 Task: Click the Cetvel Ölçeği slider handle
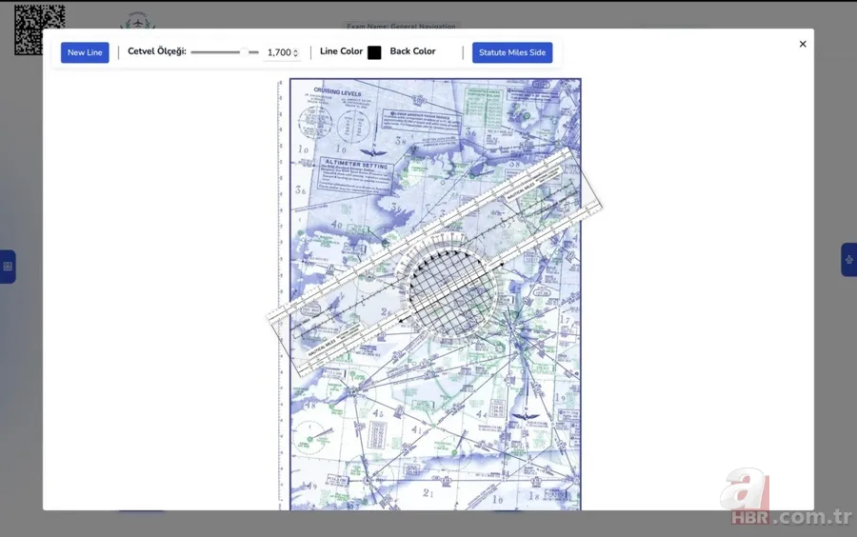point(245,52)
